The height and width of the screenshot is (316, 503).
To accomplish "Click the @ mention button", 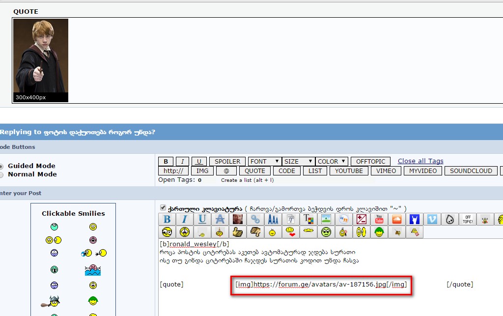I will coord(226,171).
